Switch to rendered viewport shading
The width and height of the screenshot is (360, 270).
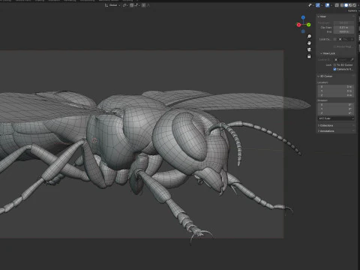tap(354, 5)
